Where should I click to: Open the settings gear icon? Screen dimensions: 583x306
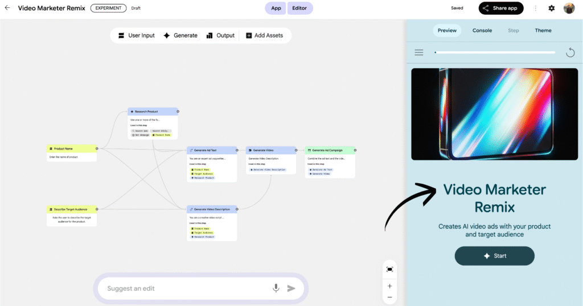(x=551, y=9)
